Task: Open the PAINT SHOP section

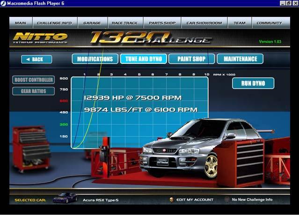Action: 192,59
